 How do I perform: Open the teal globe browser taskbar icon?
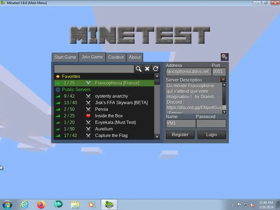pyautogui.click(x=58, y=205)
